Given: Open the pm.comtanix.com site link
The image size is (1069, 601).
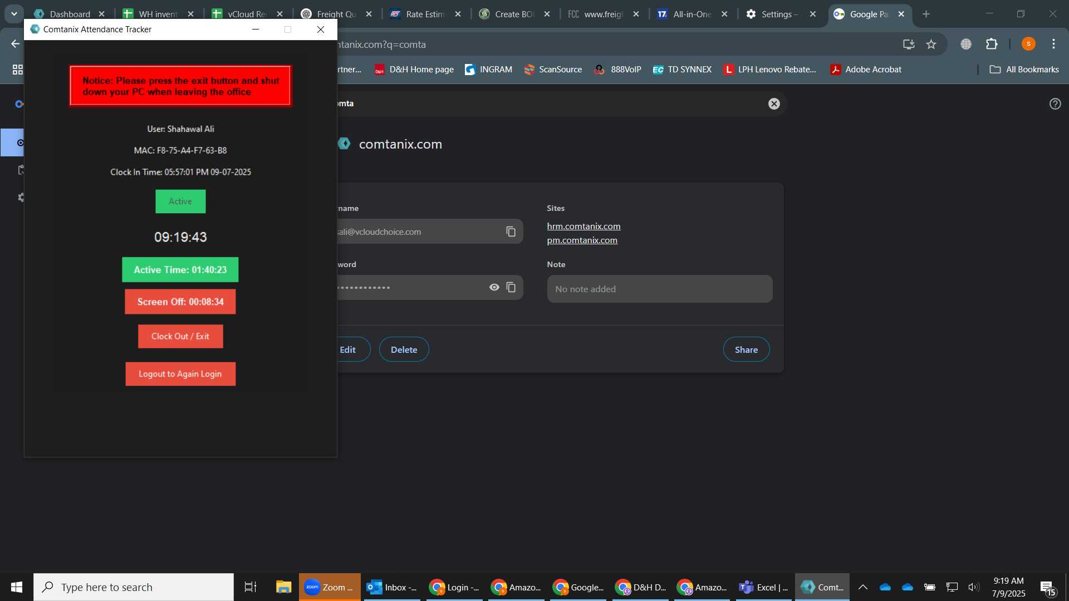Looking at the screenshot, I should 582,240.
